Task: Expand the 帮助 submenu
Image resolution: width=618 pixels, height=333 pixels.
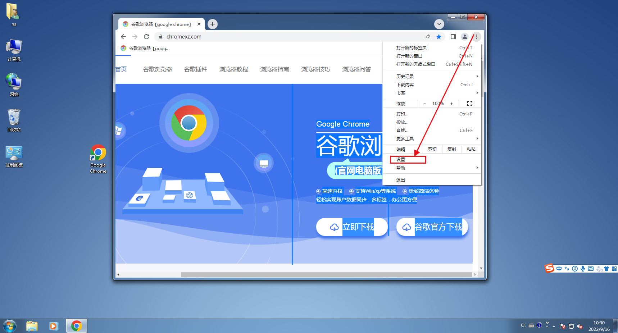Action: pyautogui.click(x=432, y=168)
